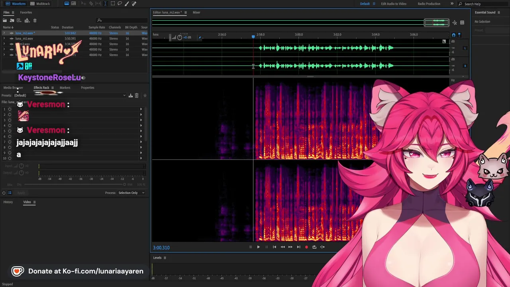
Task: Open the Markers tab
Action: [65, 88]
